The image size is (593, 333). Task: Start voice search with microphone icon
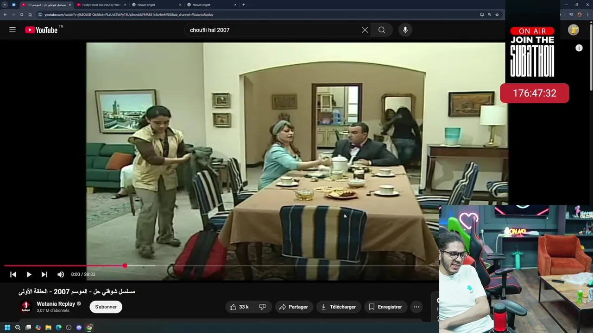click(405, 30)
